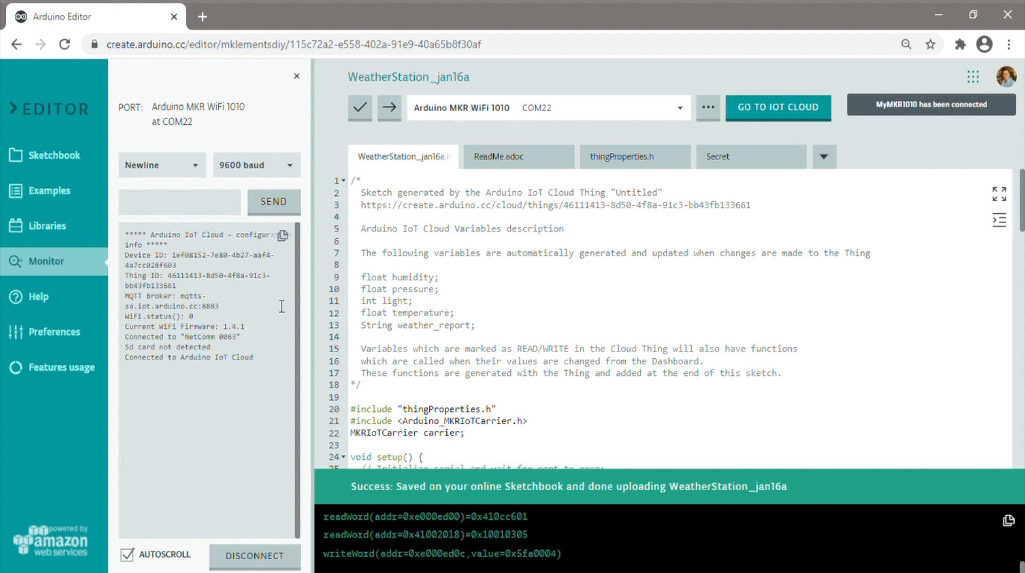Open the Newline line-ending dropdown

[x=161, y=165]
